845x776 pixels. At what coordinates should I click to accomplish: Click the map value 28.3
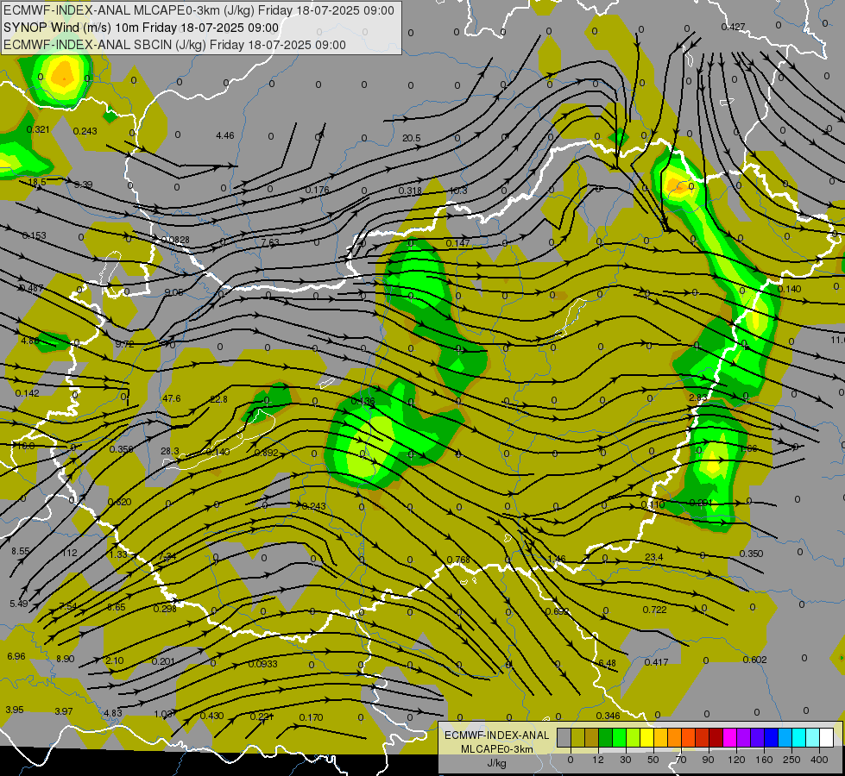(x=170, y=451)
